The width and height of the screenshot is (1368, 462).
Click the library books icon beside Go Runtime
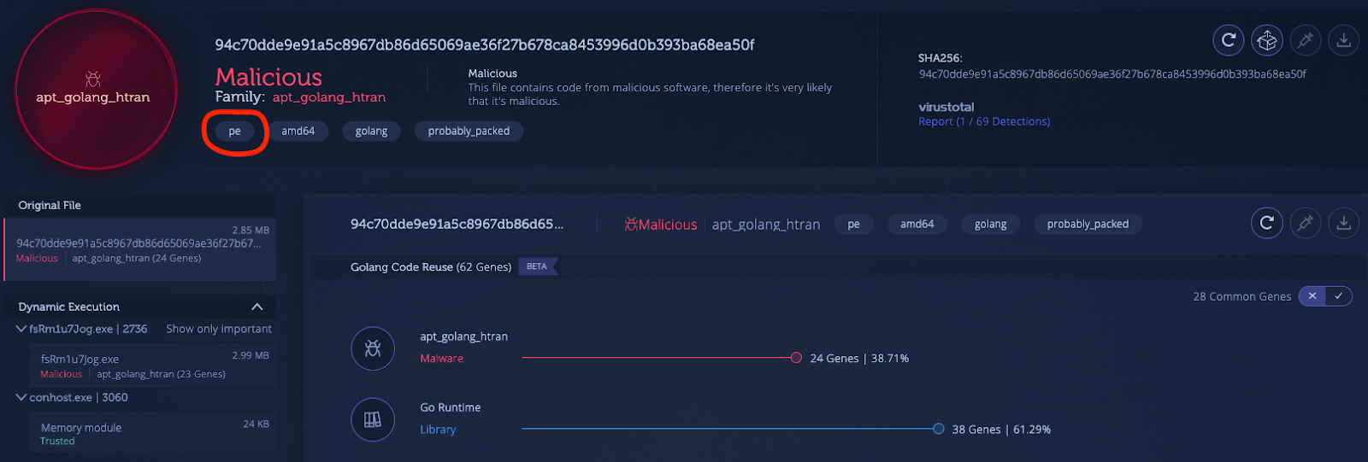coord(373,419)
